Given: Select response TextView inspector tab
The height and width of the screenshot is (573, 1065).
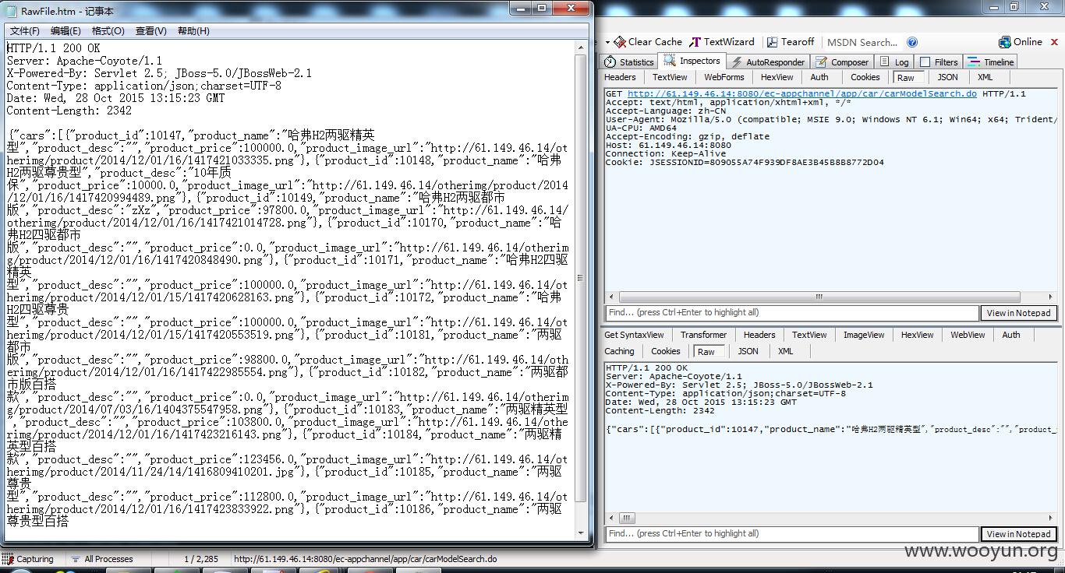Looking at the screenshot, I should pyautogui.click(x=809, y=335).
